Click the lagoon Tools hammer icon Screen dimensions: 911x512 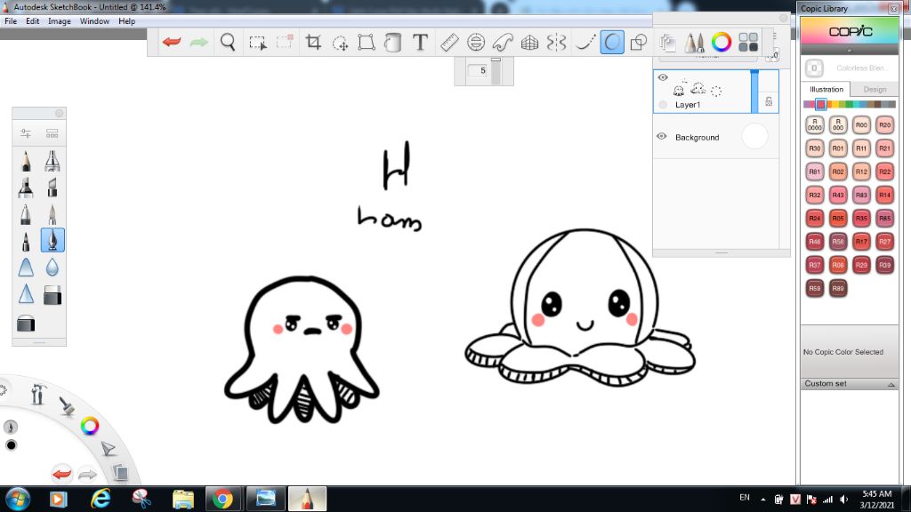tap(38, 394)
